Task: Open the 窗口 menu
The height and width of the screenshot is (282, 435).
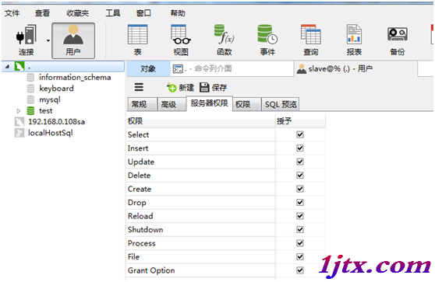Action: tap(143, 13)
